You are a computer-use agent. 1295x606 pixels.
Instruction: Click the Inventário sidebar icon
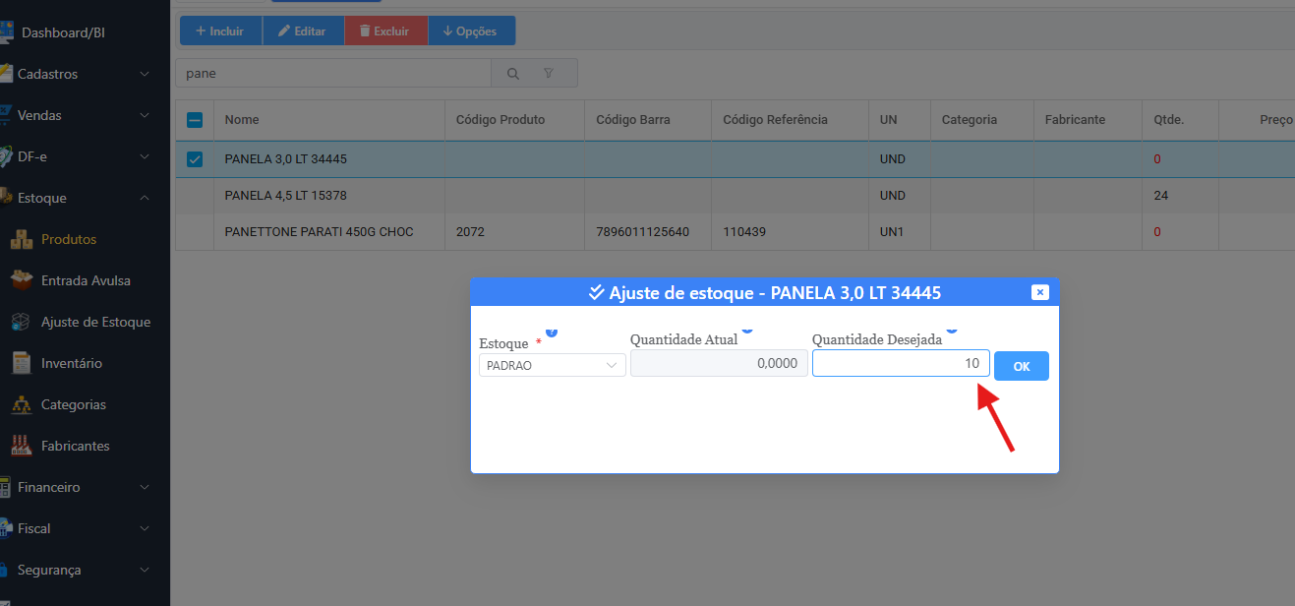point(21,363)
